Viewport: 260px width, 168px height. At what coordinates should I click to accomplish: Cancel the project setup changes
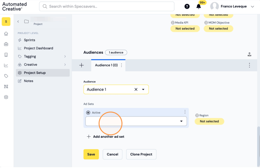pos(113,154)
